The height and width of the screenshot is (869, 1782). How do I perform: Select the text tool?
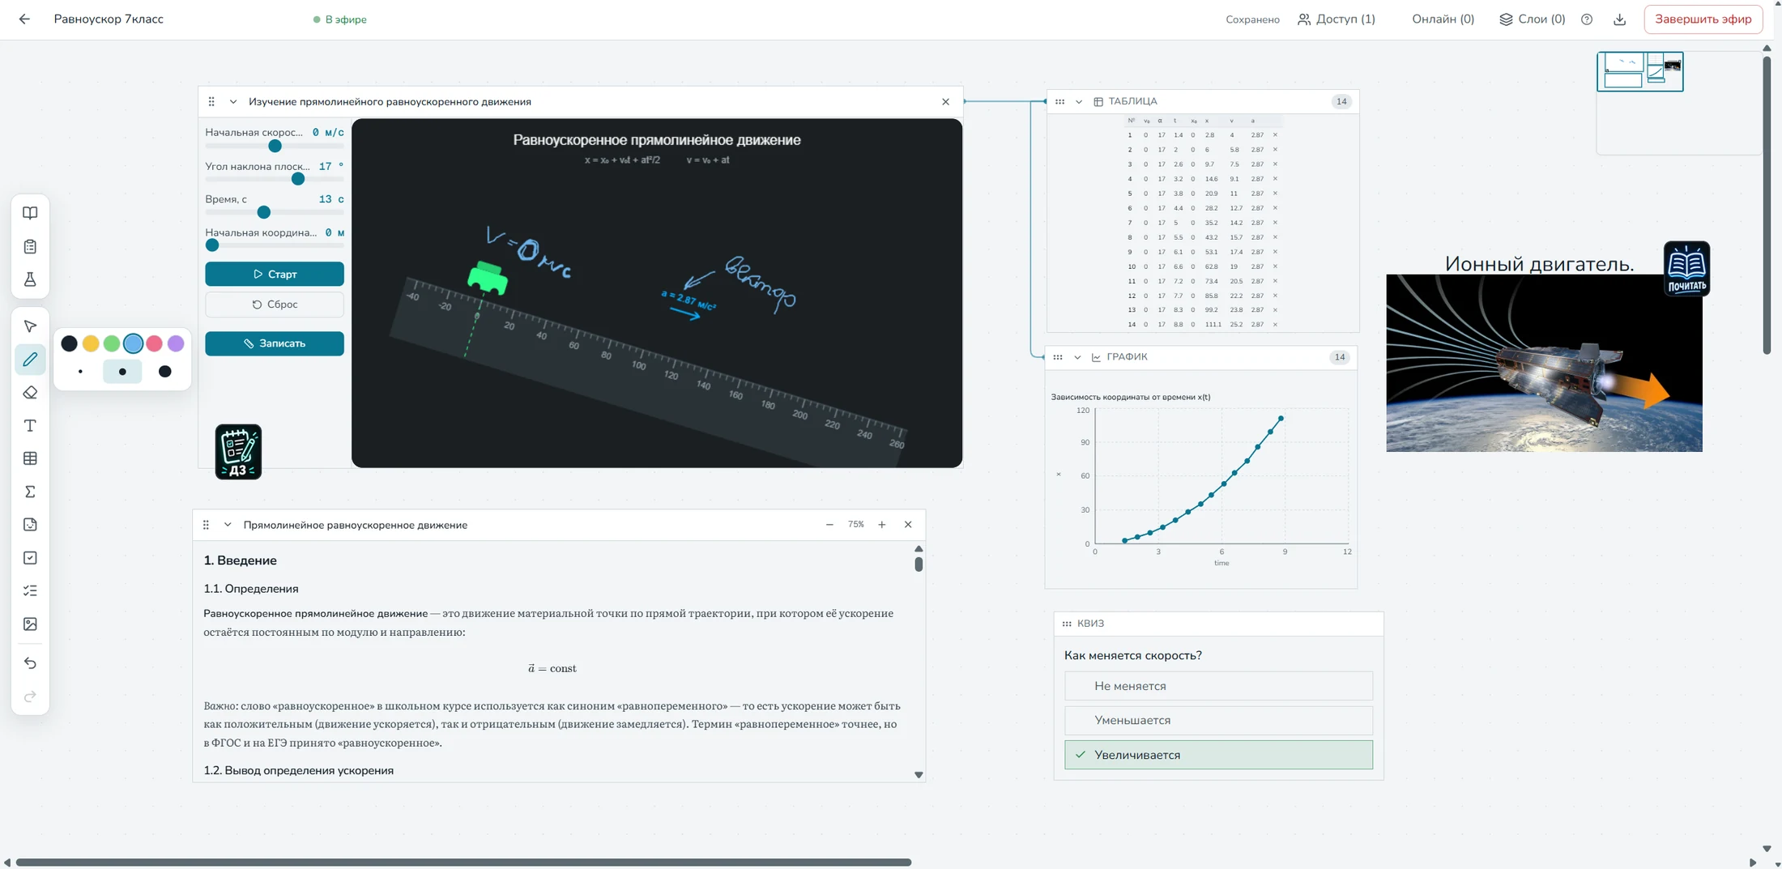30,426
